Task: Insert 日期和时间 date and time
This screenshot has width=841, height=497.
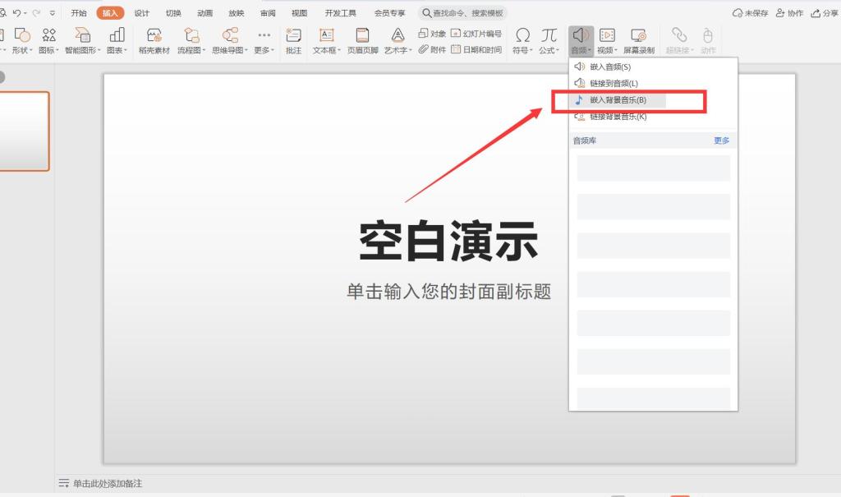Action: tap(476, 49)
